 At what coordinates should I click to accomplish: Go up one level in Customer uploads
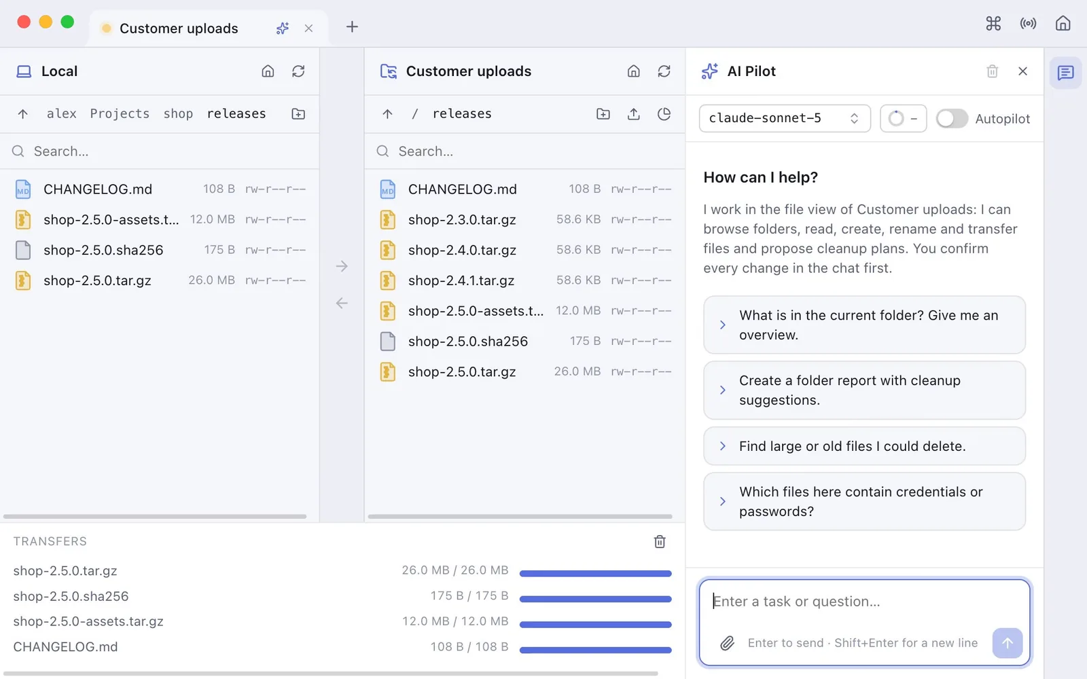click(387, 114)
